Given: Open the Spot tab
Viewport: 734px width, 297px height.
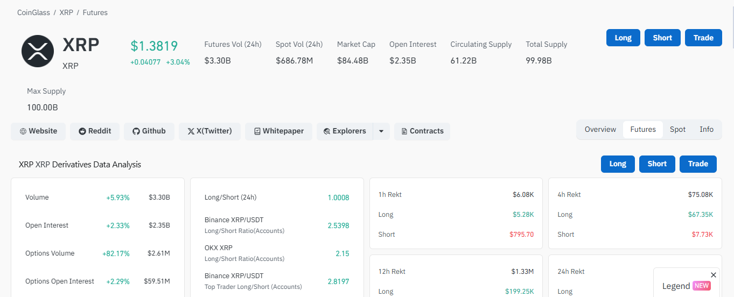Looking at the screenshot, I should (677, 130).
